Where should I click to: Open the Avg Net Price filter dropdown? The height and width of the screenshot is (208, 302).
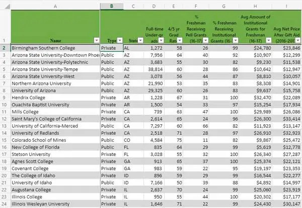298,40
